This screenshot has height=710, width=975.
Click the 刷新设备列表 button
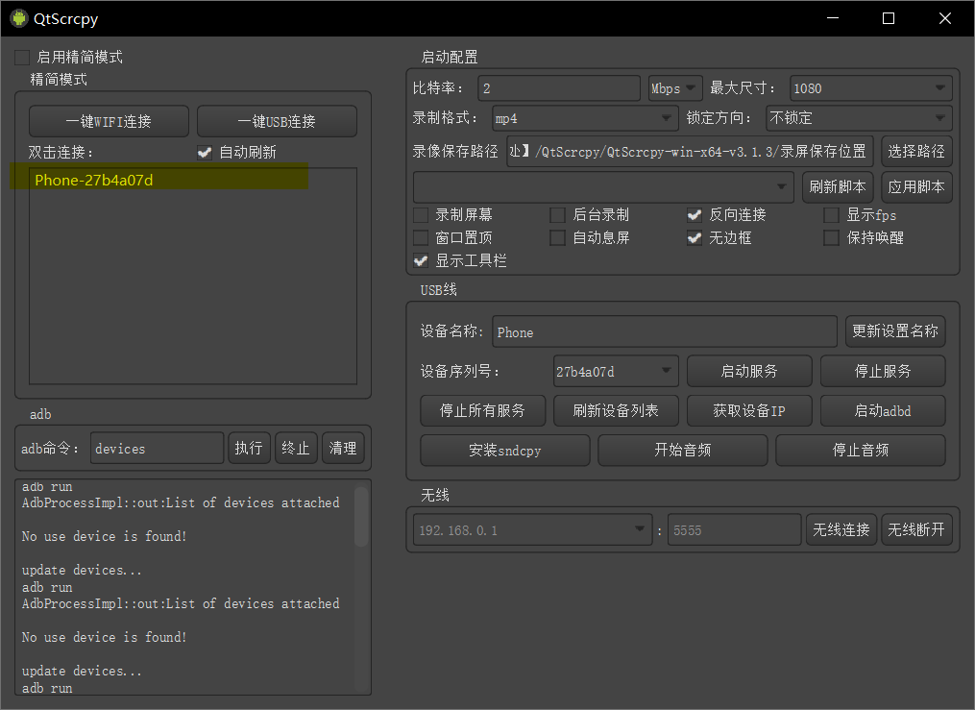coord(616,411)
